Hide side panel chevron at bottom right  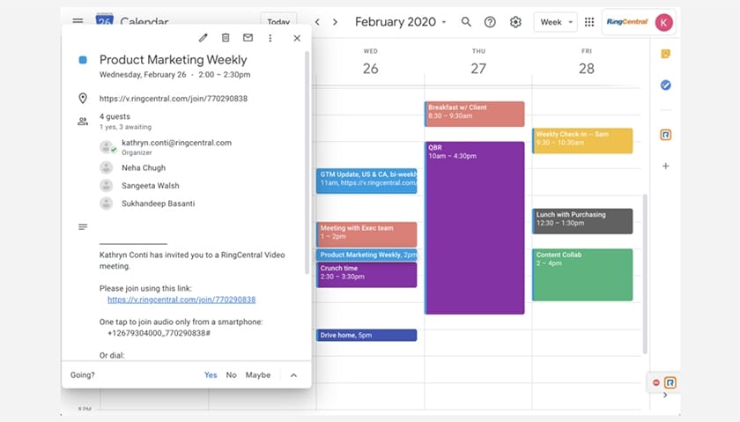(x=665, y=395)
